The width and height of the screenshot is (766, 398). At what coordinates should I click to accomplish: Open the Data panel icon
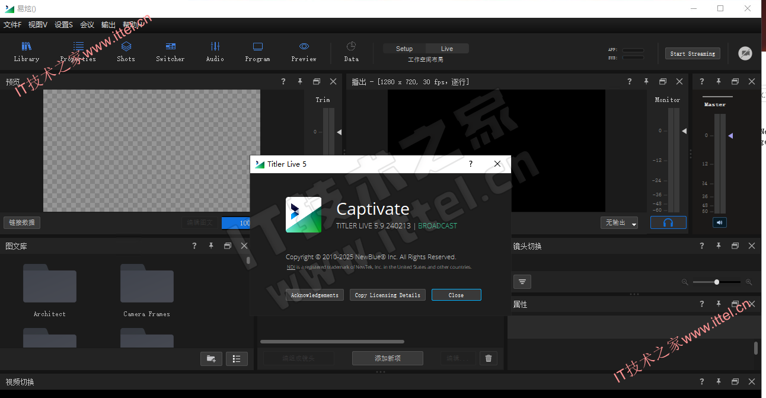(351, 52)
